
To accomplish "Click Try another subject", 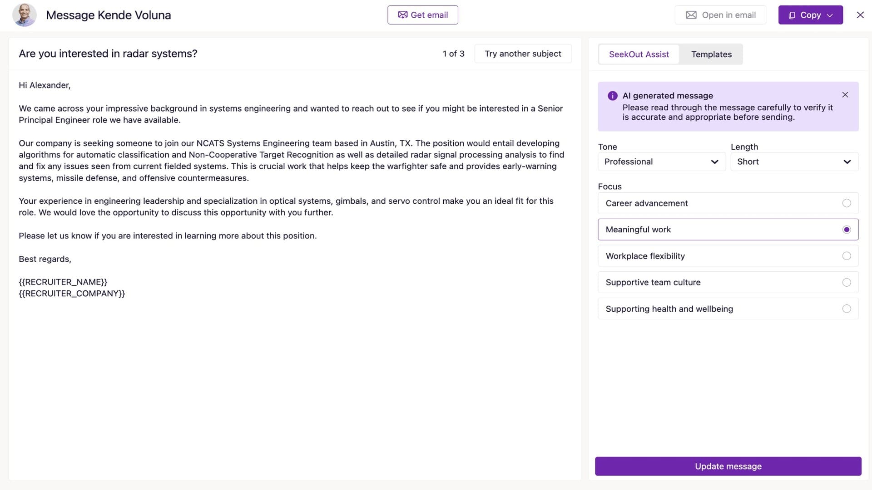I will [523, 54].
